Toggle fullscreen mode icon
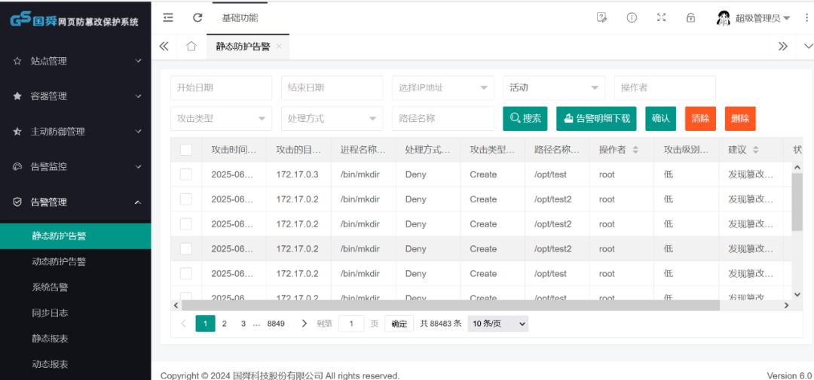 (x=661, y=17)
